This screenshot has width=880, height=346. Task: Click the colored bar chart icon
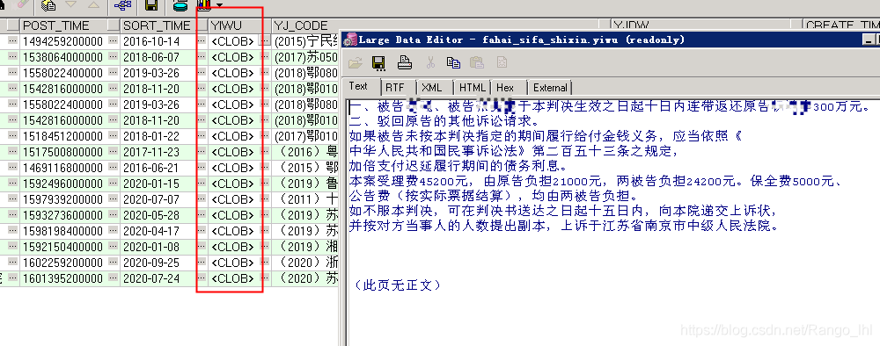coord(205,6)
